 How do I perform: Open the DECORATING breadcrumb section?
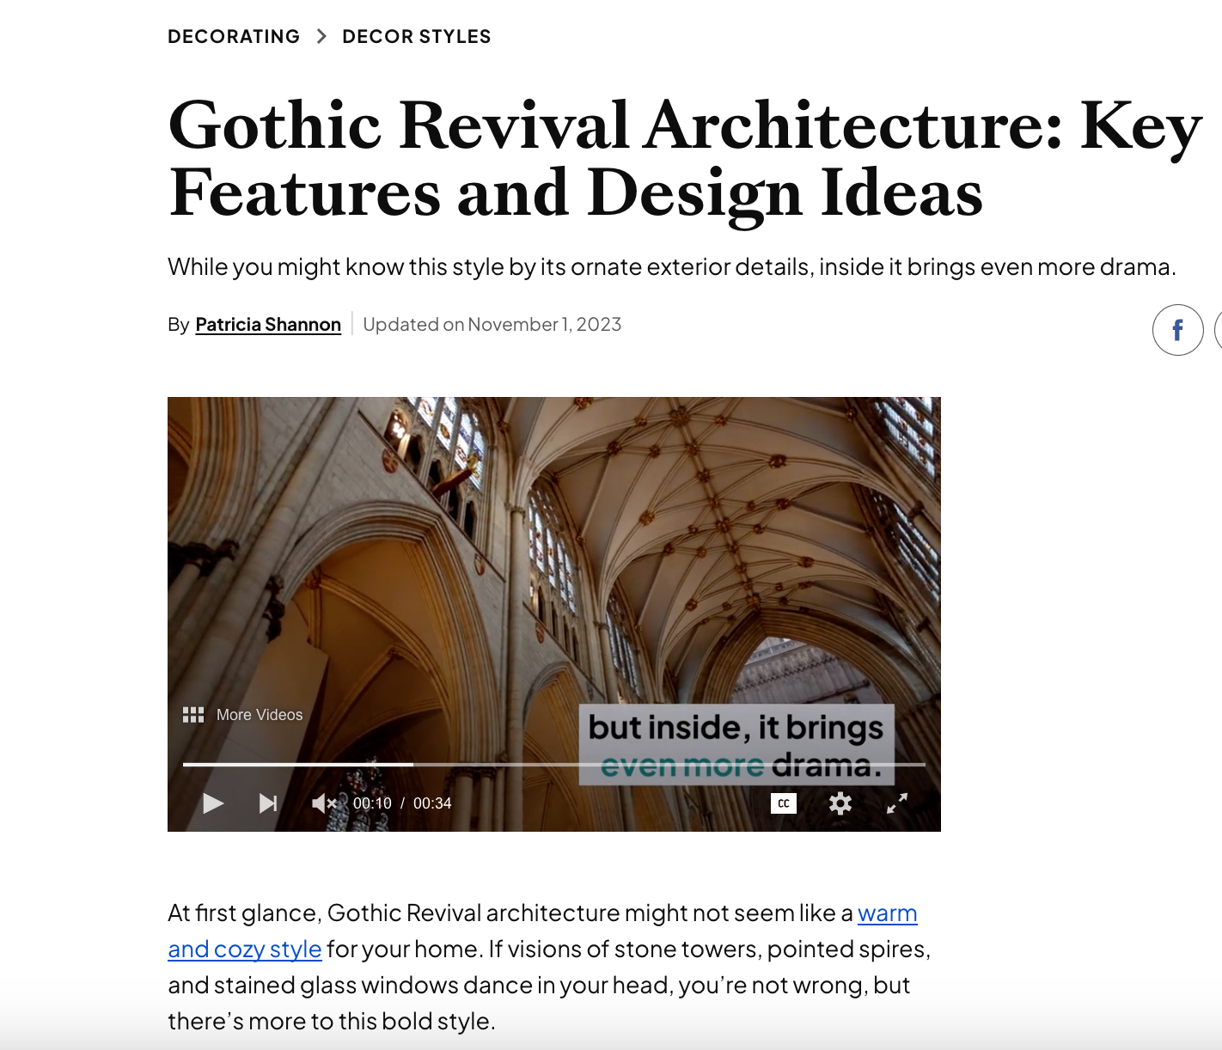(x=233, y=36)
